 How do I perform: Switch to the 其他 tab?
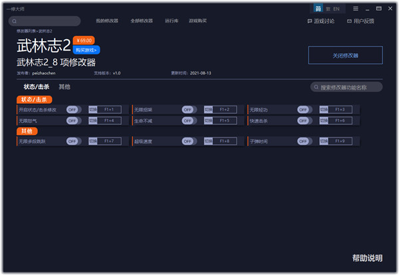coord(65,87)
